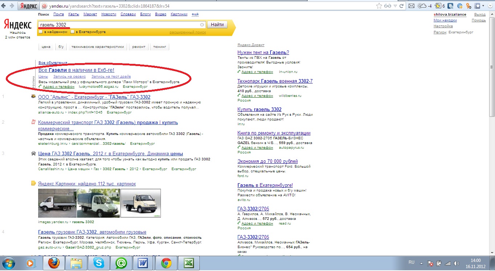Open the beige Gazelle truck thumbnail
Image resolution: width=495 pixels, height=271 pixels.
[141, 203]
